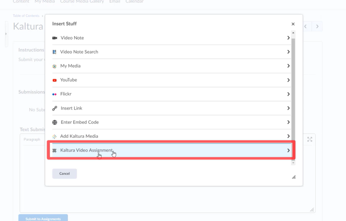Toggle fullscreen on the text editor
This screenshot has height=221, width=346.
310,139
